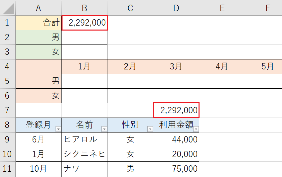Image resolution: width=282 pixels, height=177 pixels.
Task: Open the 性別 filter dropdown
Action: (x=150, y=129)
